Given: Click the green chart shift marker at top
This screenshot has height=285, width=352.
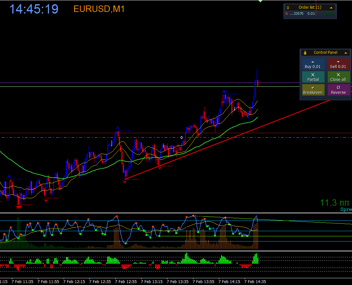Looking at the screenshot, I should (261, 1).
